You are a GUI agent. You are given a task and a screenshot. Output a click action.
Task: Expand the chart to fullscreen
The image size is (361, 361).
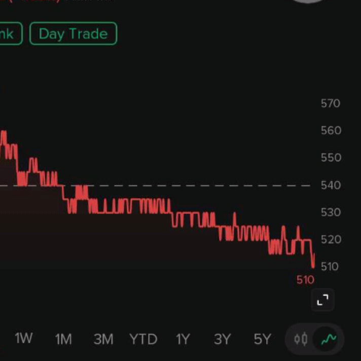click(322, 300)
